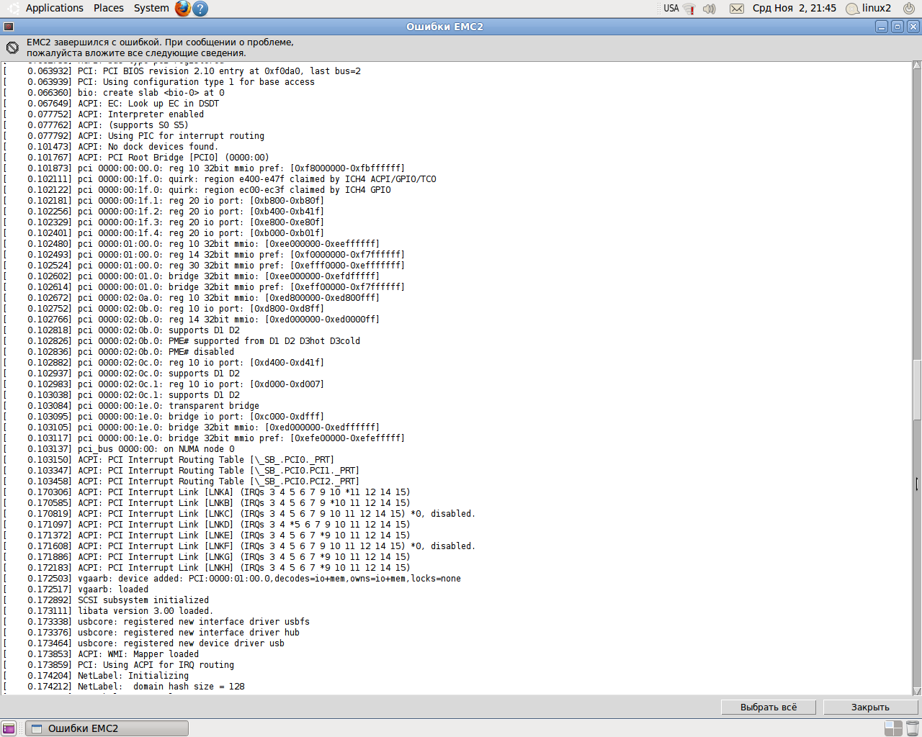This screenshot has width=922, height=737.
Task: Close the Ошибки EMC2 window from titlebar
Action: 913,27
